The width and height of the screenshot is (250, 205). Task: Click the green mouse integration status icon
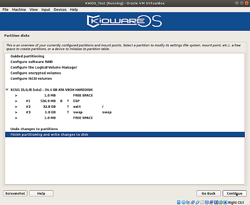tap(221, 202)
